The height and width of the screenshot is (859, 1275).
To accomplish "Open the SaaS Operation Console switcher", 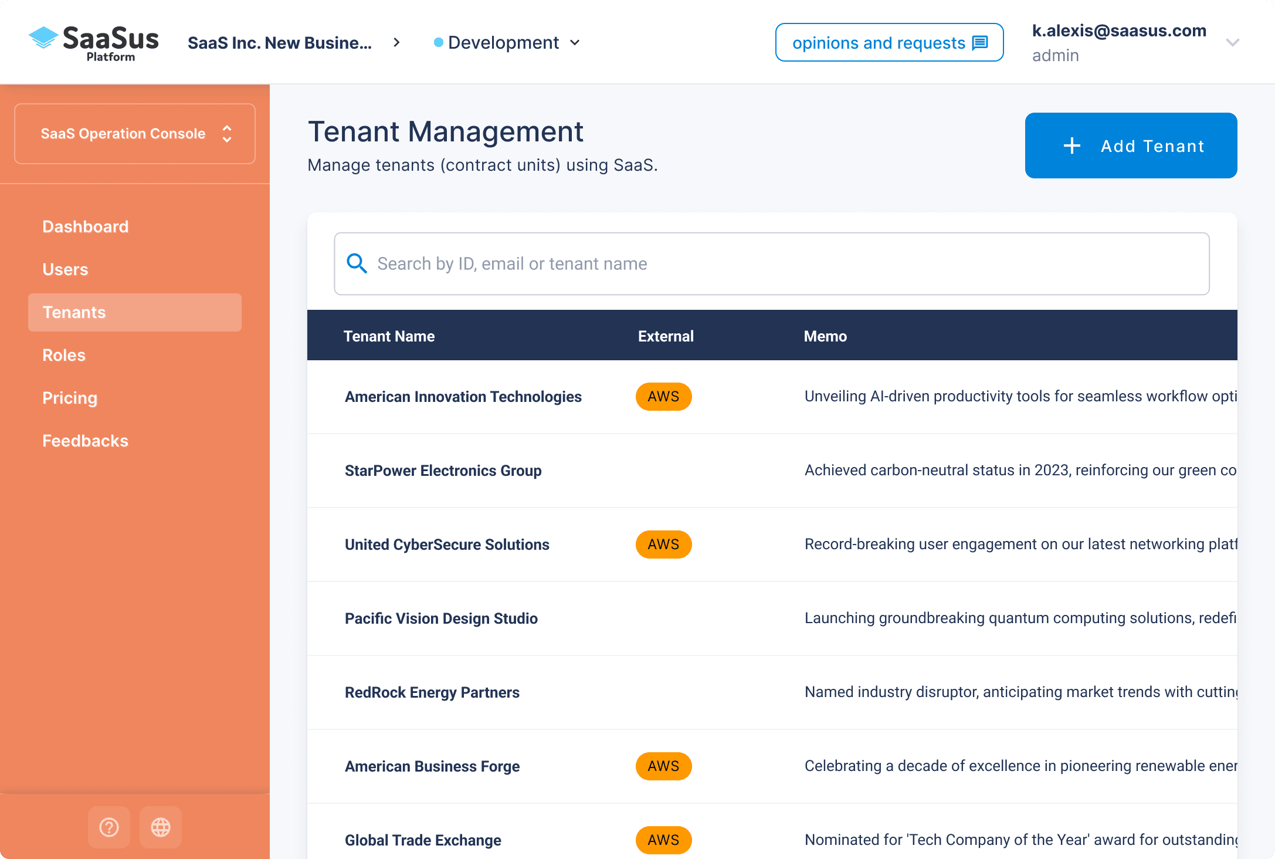I will point(135,134).
